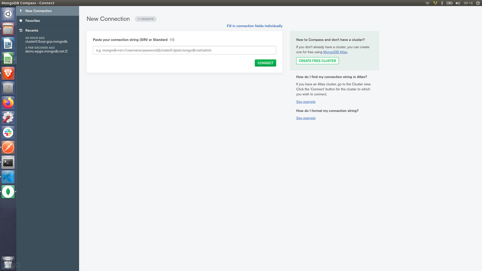Open the Wi-Fi network indicator

427,3
